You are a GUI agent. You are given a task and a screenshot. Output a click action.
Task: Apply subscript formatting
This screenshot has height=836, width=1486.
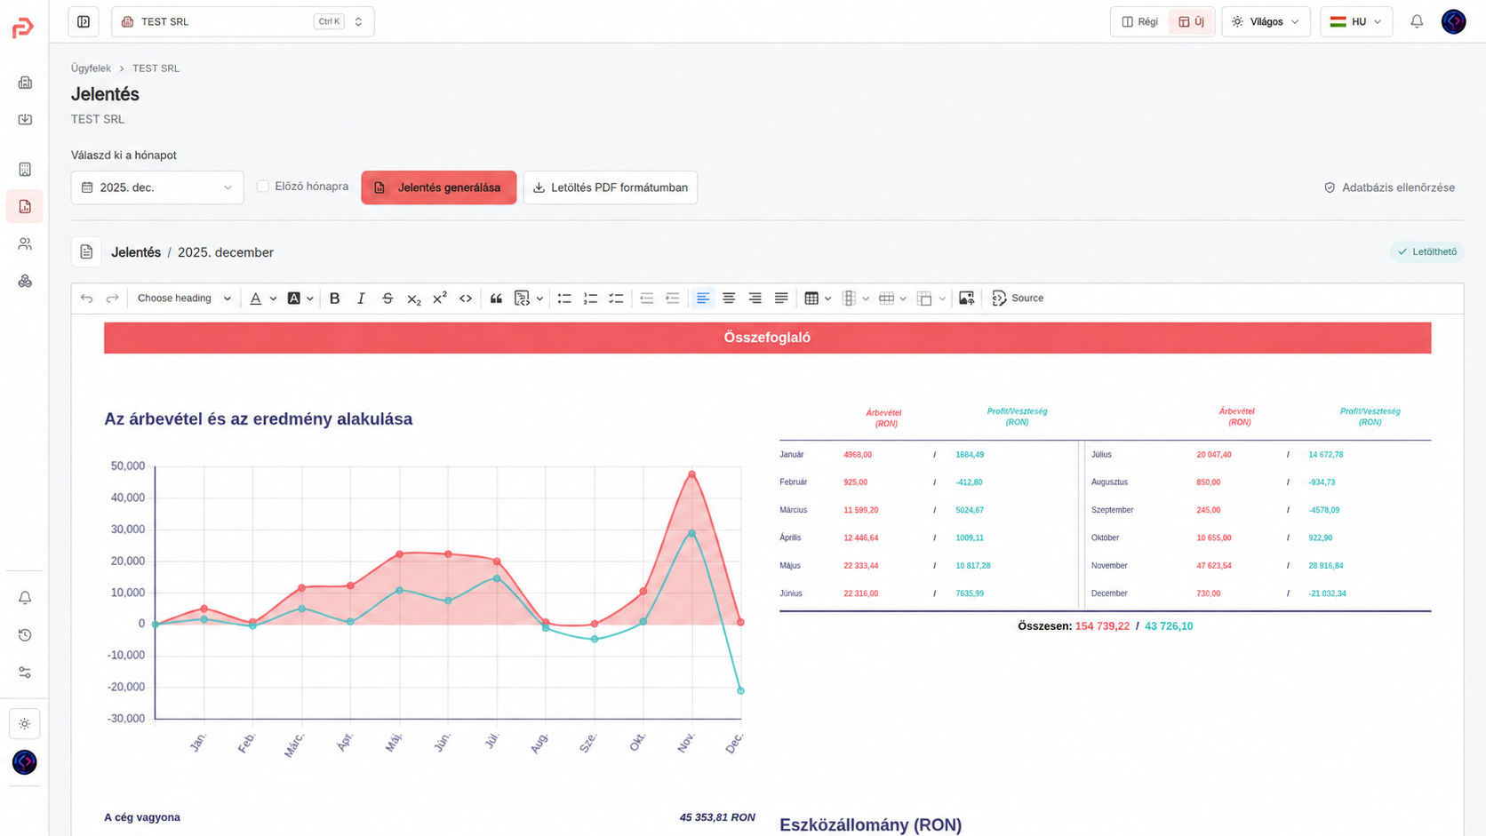(413, 299)
